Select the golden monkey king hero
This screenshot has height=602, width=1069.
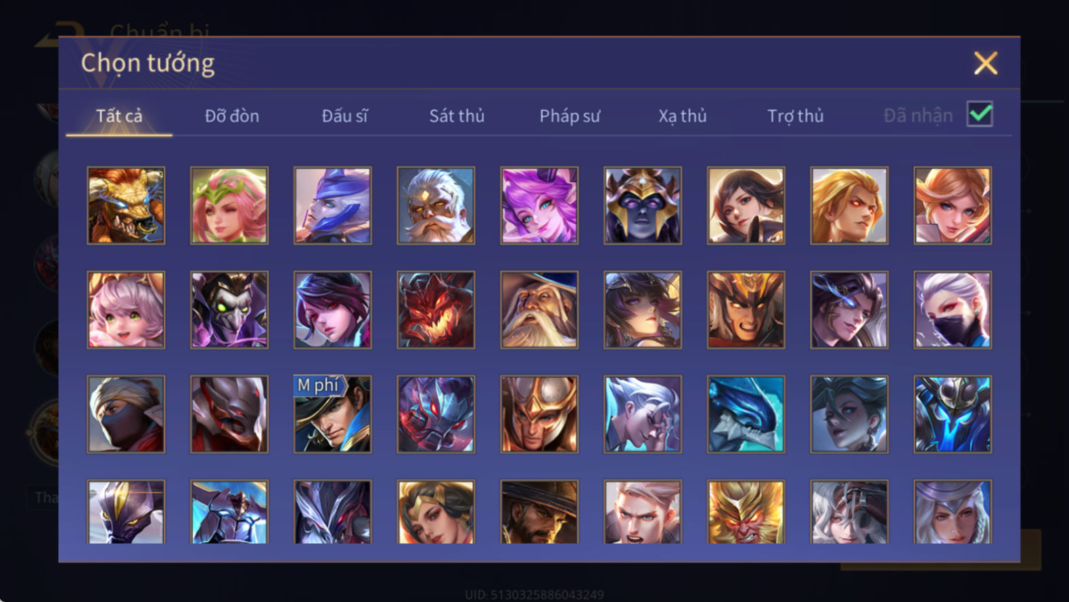(x=746, y=512)
